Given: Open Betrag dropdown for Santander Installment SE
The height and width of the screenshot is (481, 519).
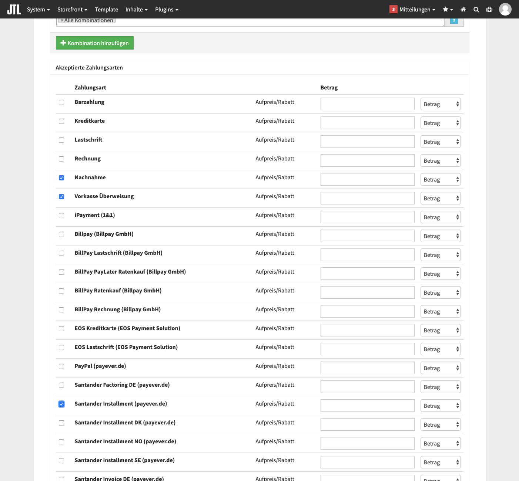Looking at the screenshot, I should coord(441,463).
